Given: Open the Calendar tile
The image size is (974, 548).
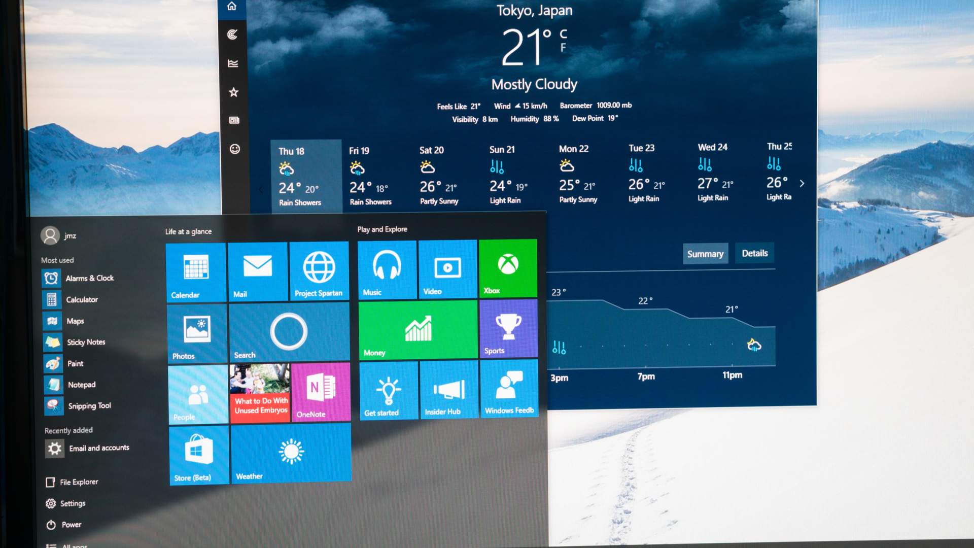Looking at the screenshot, I should [196, 272].
